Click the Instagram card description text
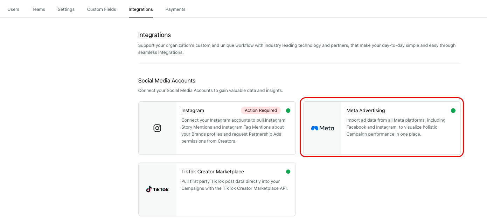 [x=234, y=131]
